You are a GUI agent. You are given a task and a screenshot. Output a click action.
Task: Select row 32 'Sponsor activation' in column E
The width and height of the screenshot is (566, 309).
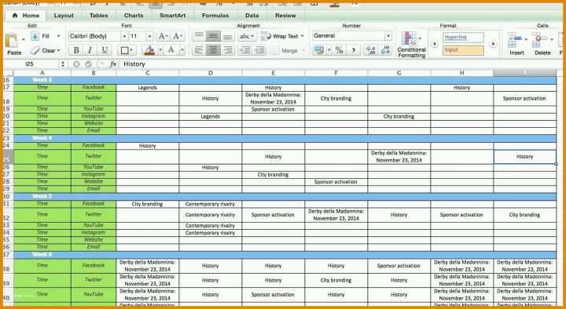click(x=273, y=215)
